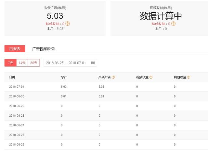This screenshot has height=154, width=208.
Task: Click help icon beside 视频收益 fan revenue
Action: coord(173,24)
